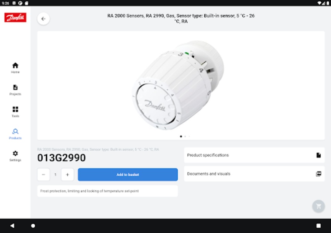Image resolution: width=331 pixels, height=233 pixels.
Task: Tap Android back navigation button
Action: pos(12,226)
